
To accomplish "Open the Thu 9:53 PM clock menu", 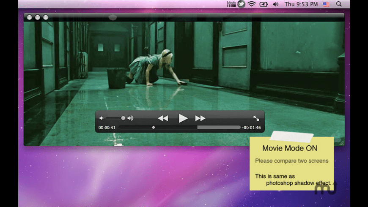I will tap(301, 4).
